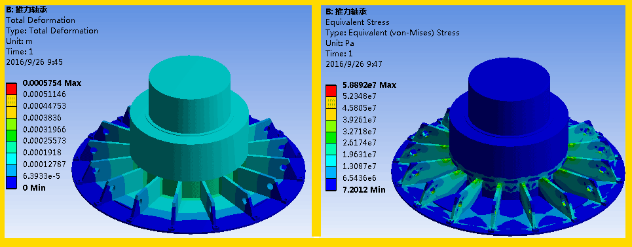Click the Type: Equivalent (von-Mises) Stress label
Screen dimensions: 632x247
coord(392,33)
